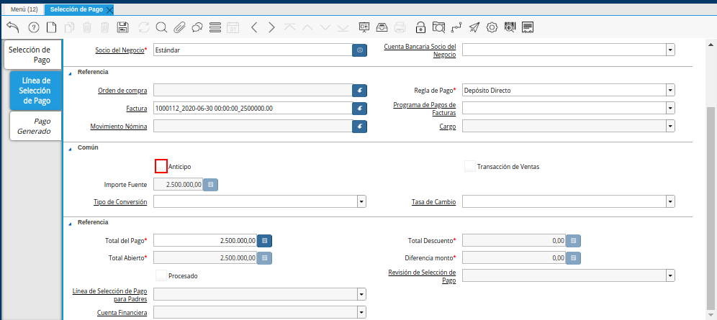The image size is (717, 320).
Task: Open the Pago Generado tab
Action: click(35, 126)
